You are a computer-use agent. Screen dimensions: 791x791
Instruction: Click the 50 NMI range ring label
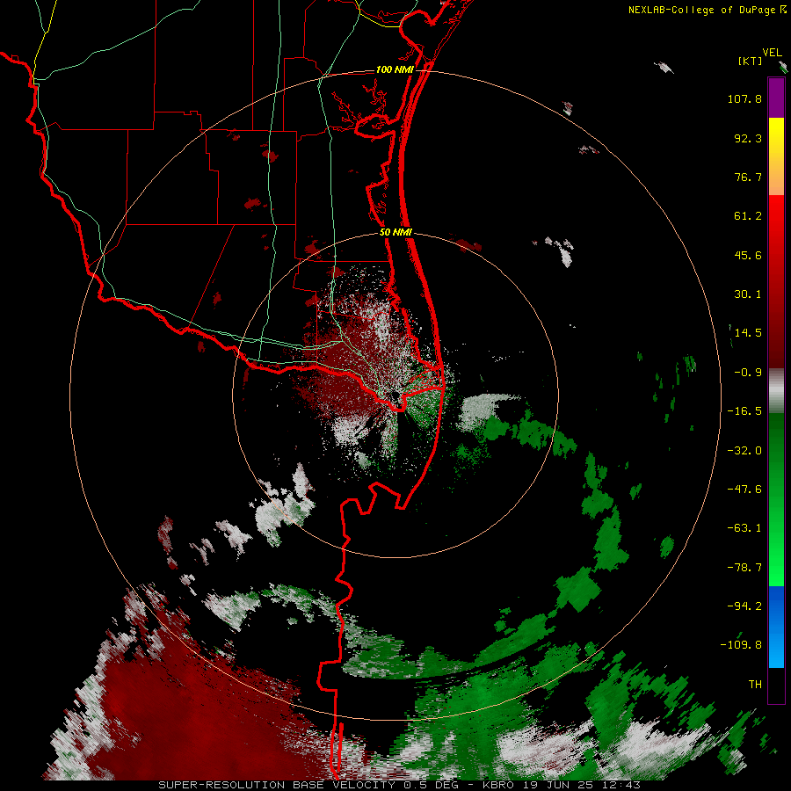tap(395, 233)
